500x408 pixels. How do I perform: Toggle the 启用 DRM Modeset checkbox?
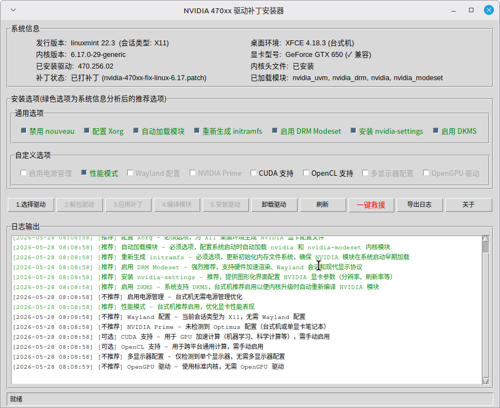(x=274, y=130)
